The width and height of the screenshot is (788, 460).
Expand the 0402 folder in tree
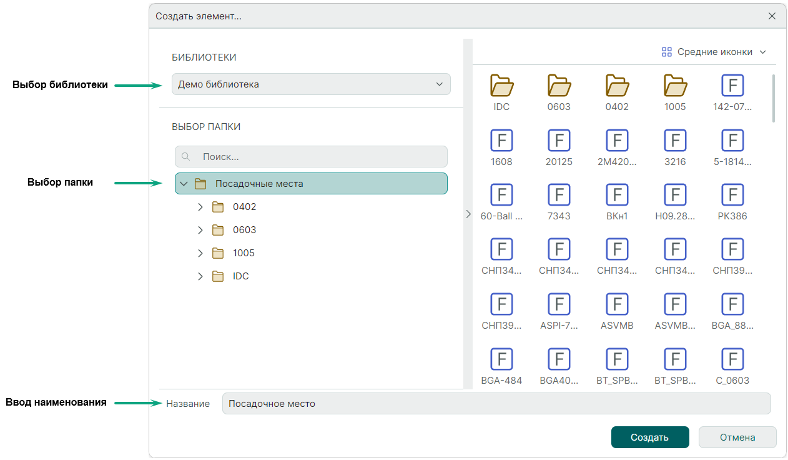200,207
